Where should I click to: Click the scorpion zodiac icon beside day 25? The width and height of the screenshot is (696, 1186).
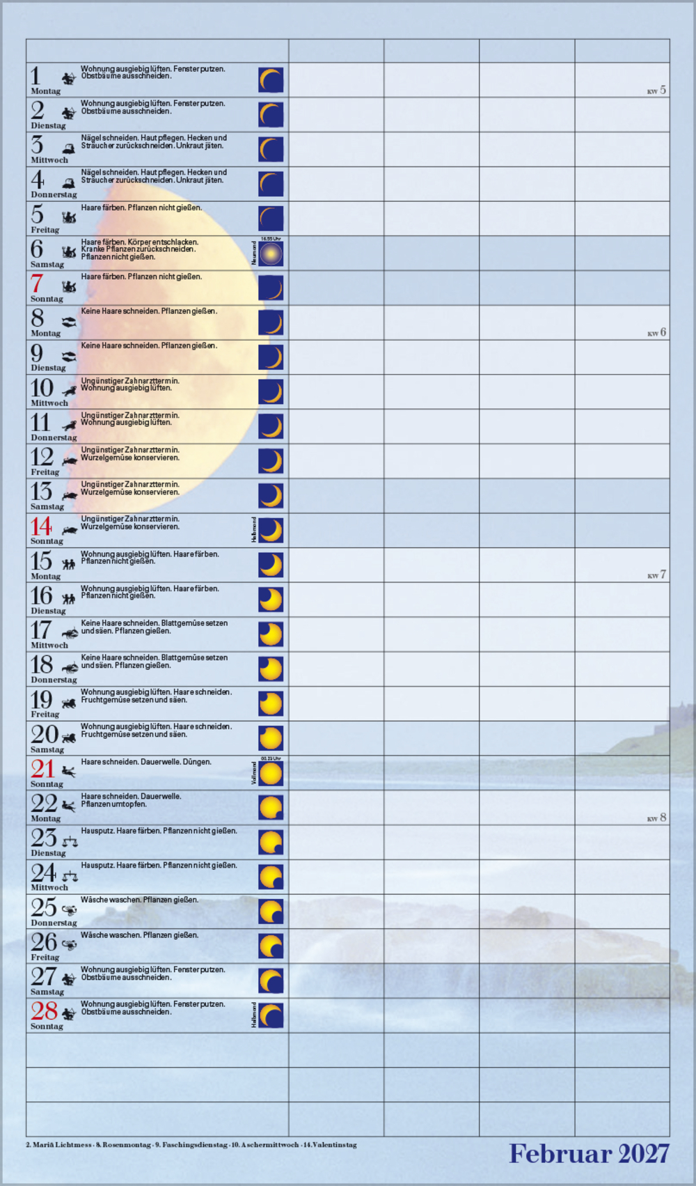pos(70,910)
